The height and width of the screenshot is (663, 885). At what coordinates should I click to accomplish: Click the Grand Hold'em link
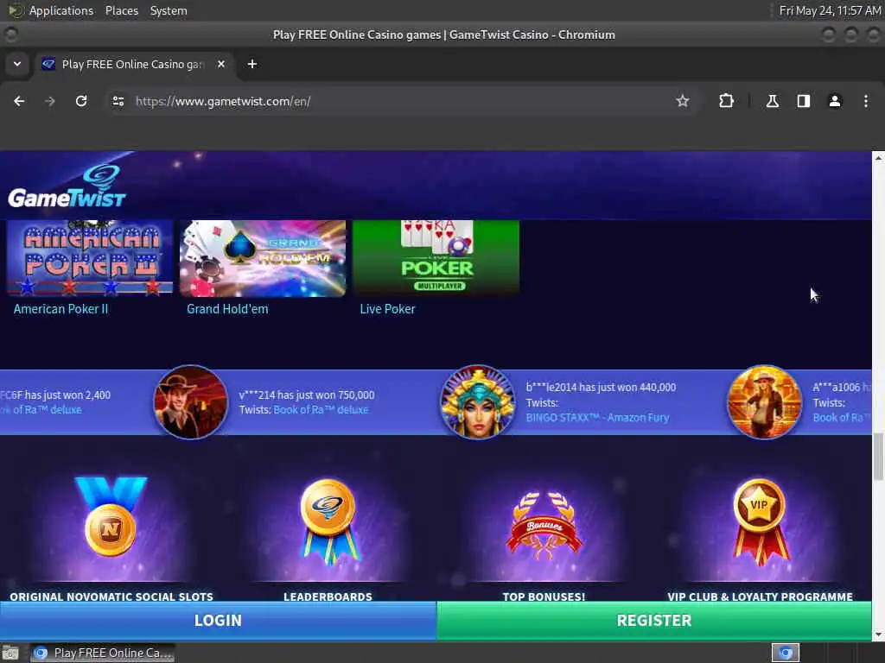(227, 309)
